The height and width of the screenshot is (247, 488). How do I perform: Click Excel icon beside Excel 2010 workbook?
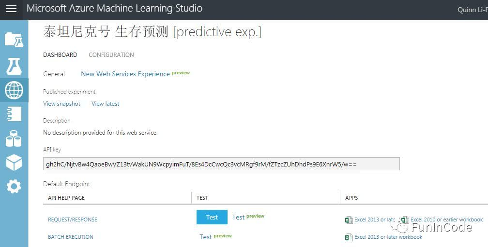(405, 220)
